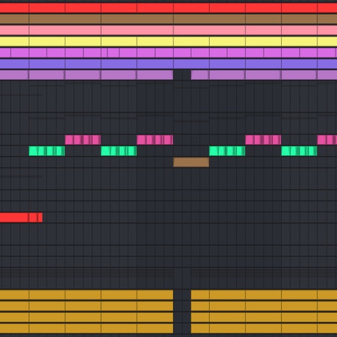Screen dimensions: 337x337
Task: Select the leftmost pink pattern clip
Action: tap(83, 139)
